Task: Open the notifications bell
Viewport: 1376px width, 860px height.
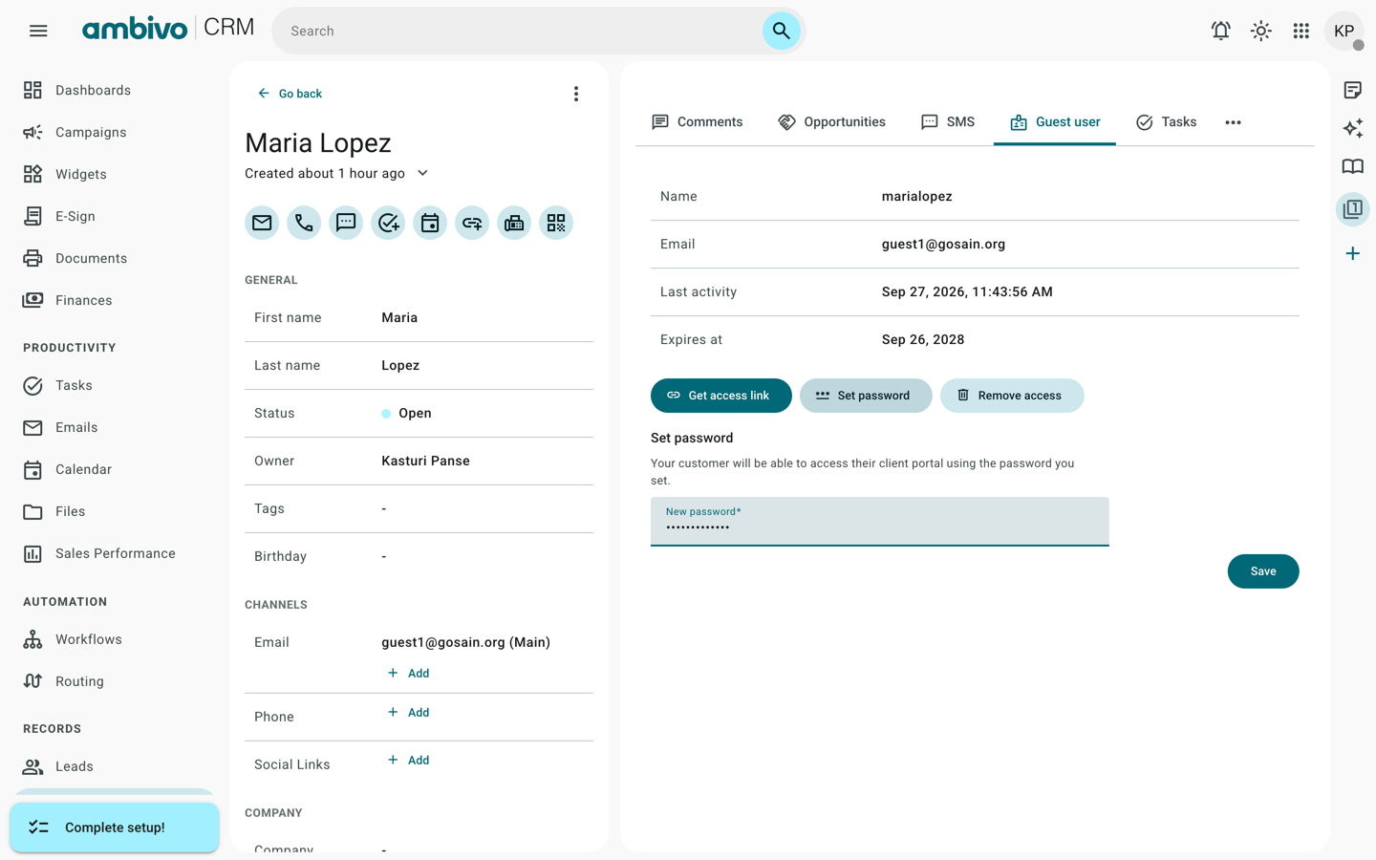Action: point(1220,31)
